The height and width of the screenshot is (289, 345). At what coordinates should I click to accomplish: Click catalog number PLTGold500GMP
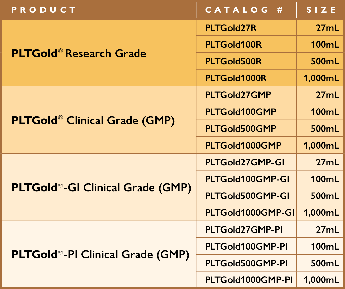[x=241, y=128]
